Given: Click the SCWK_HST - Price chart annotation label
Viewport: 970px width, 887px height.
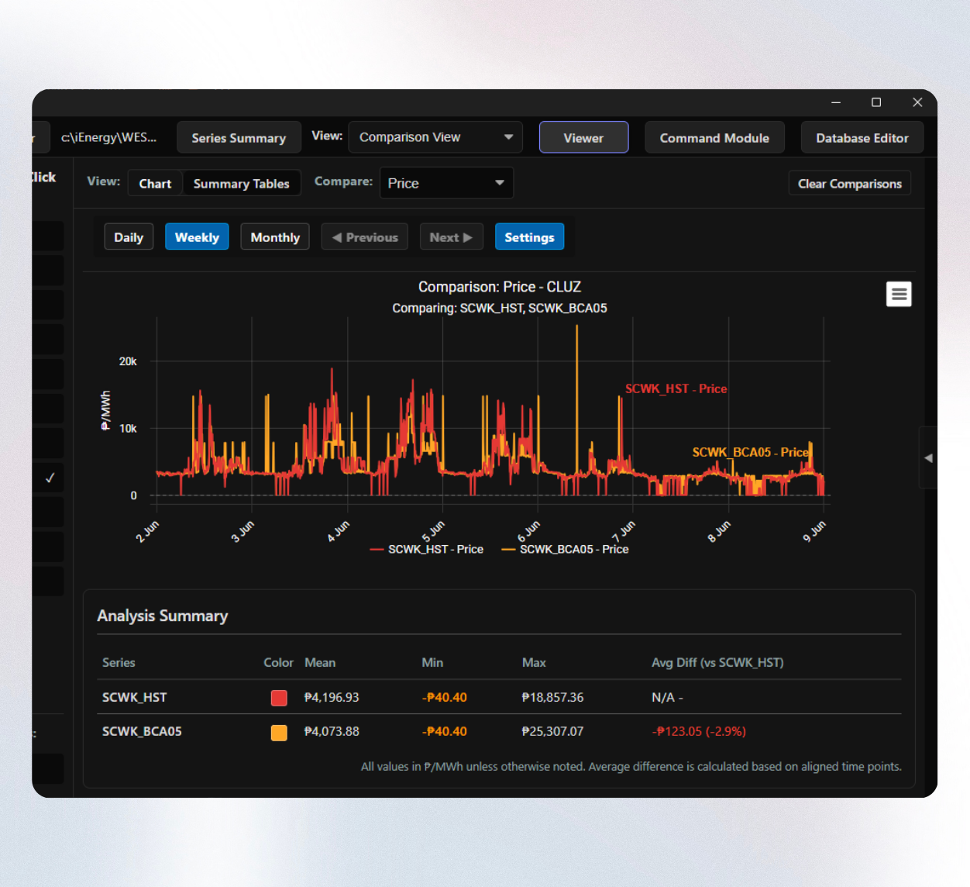Looking at the screenshot, I should 676,388.
